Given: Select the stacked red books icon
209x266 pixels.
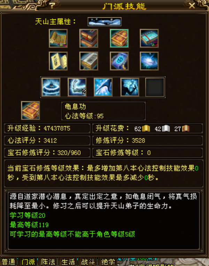Looking at the screenshot, I should coord(88,38).
